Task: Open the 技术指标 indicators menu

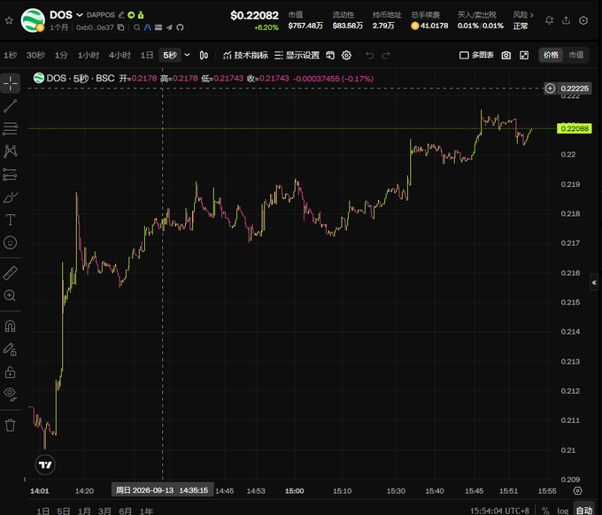Action: (x=245, y=55)
